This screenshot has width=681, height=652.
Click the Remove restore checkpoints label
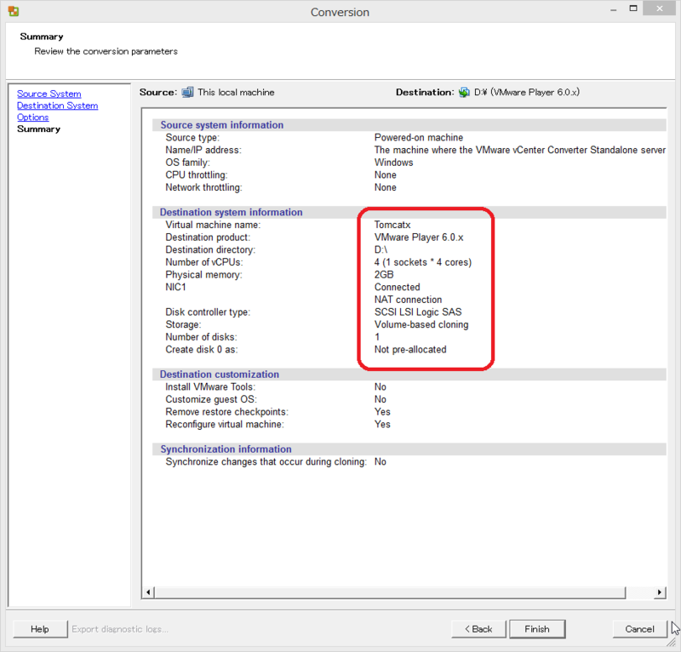226,412
